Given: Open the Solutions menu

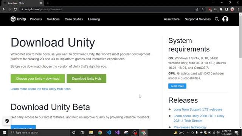Looking at the screenshot, I should [x=53, y=19].
